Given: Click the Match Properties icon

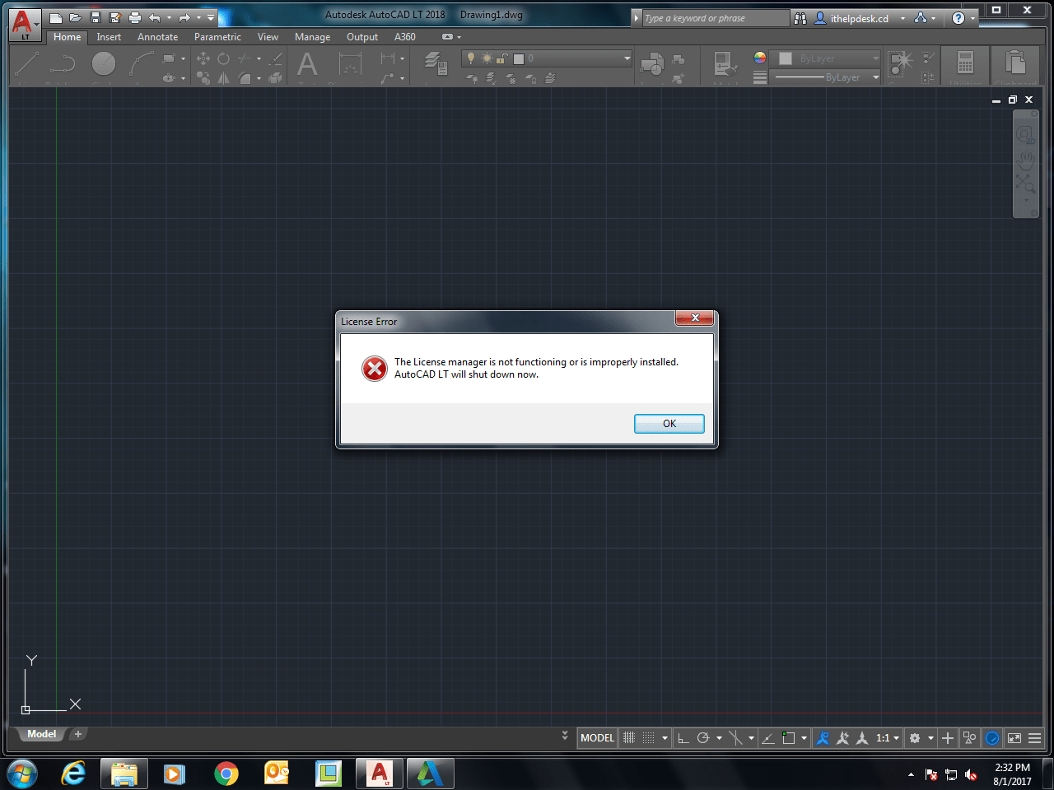Looking at the screenshot, I should point(725,66).
